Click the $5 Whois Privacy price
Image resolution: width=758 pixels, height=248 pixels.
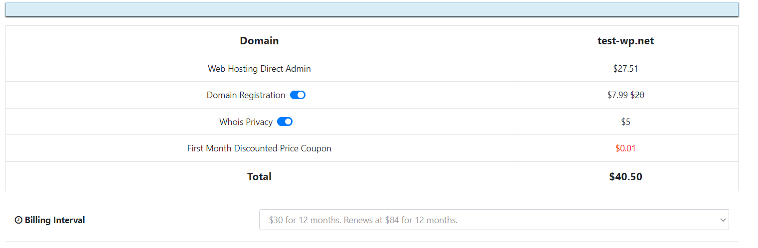[625, 122]
